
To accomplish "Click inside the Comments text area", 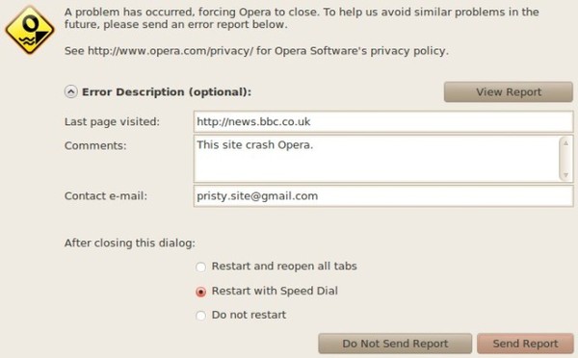I will point(376,159).
